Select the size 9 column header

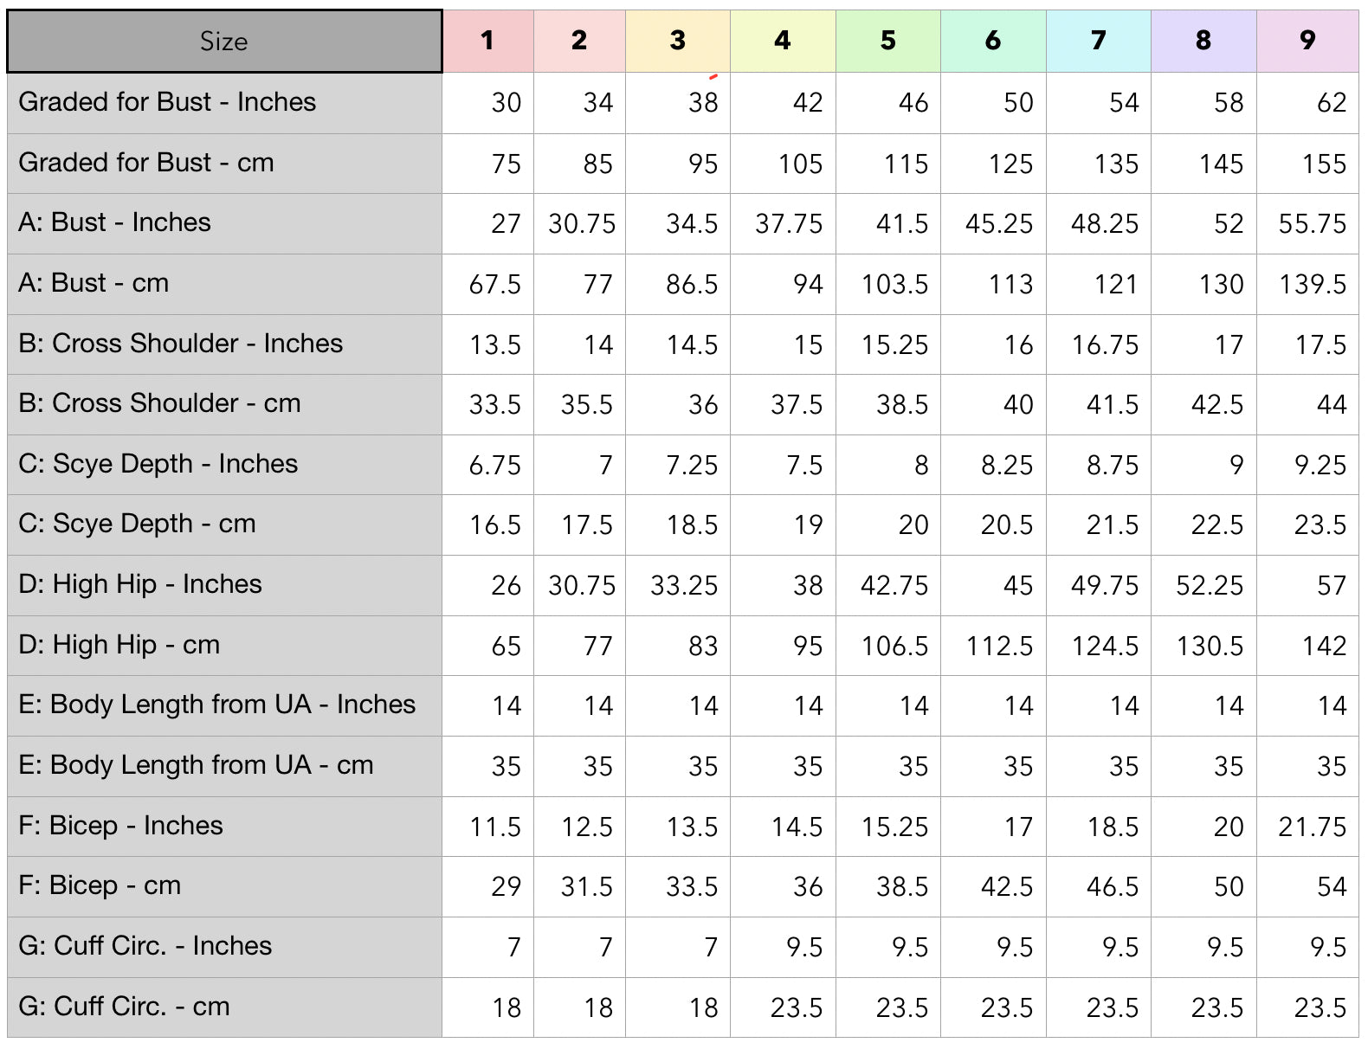point(1307,41)
